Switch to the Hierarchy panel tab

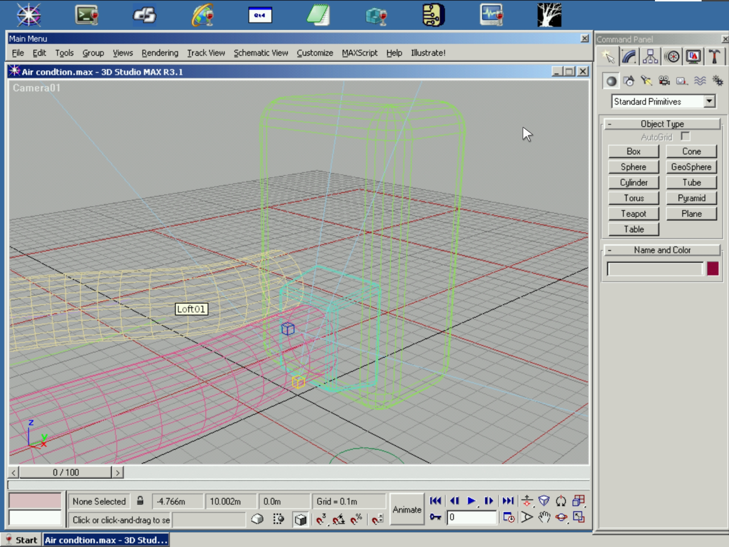[650, 57]
